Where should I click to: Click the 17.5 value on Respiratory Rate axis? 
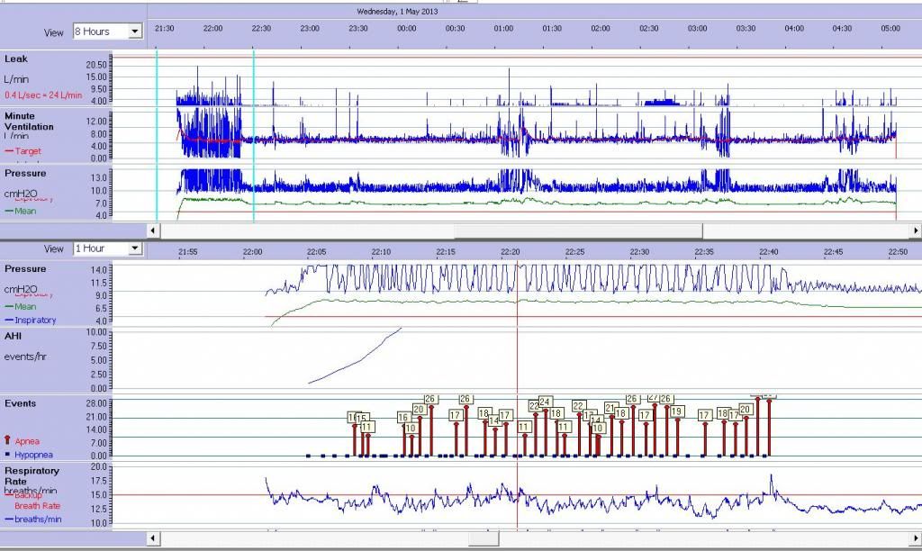[99, 481]
